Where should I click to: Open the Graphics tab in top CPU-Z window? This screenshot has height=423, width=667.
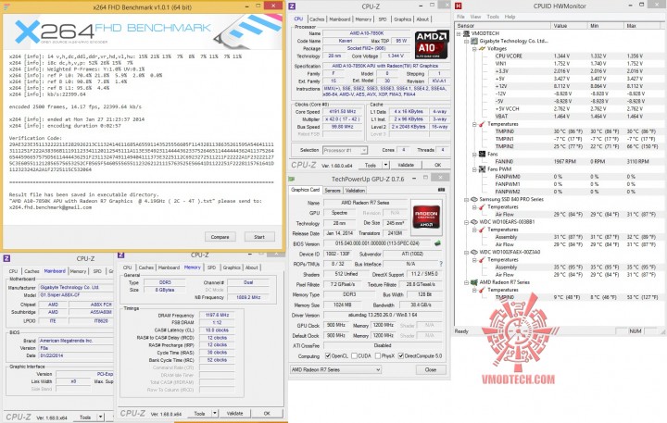coord(402,19)
